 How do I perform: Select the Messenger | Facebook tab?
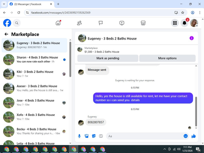pos(31,4)
